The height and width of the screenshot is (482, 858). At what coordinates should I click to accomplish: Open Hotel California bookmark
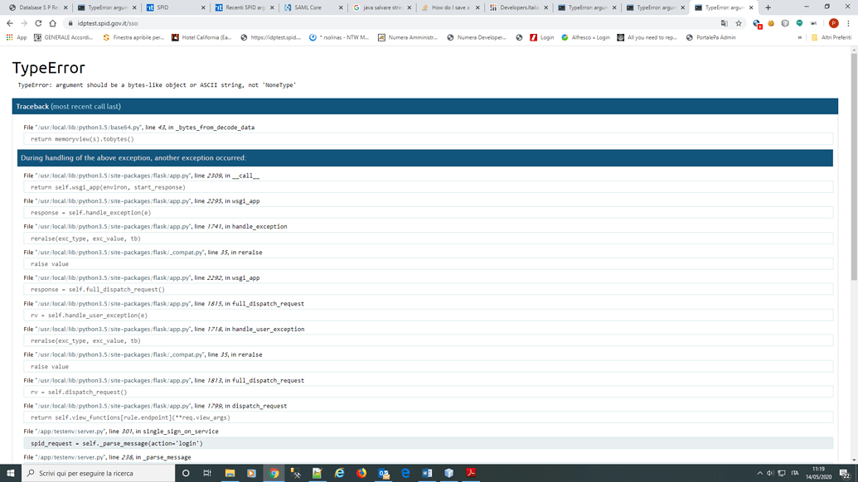point(202,38)
